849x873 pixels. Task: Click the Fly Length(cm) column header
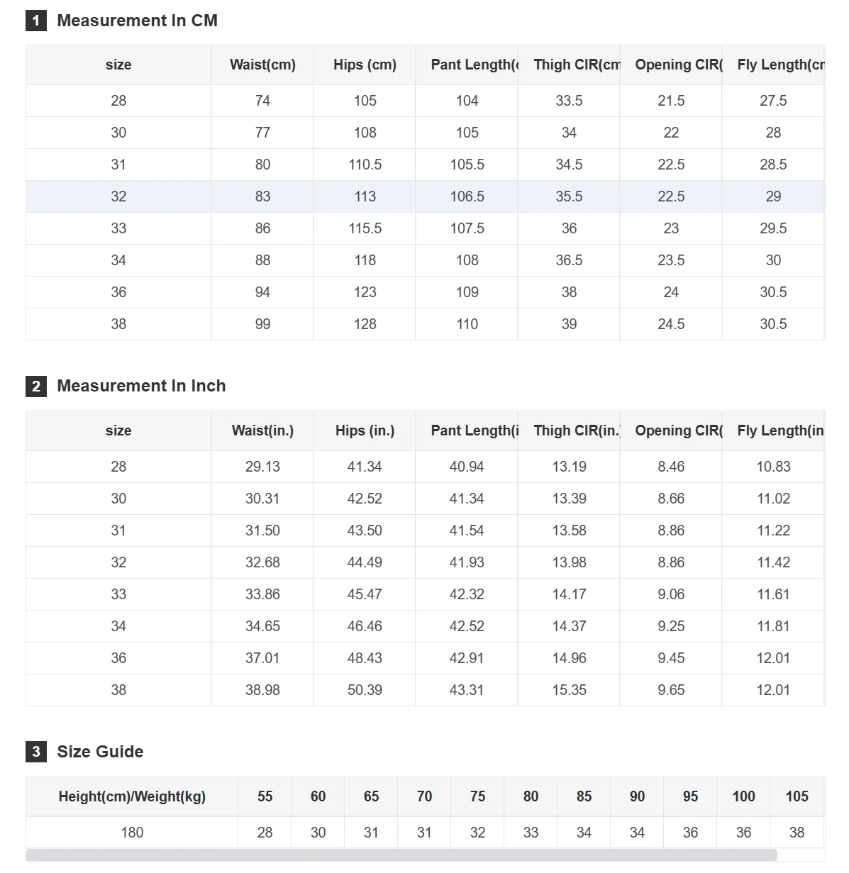point(773,65)
